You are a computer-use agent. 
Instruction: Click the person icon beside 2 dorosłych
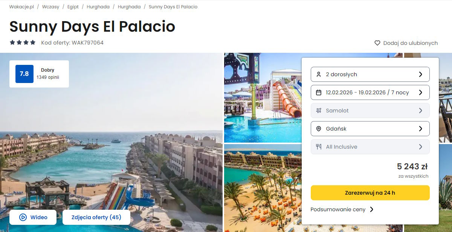[319, 74]
